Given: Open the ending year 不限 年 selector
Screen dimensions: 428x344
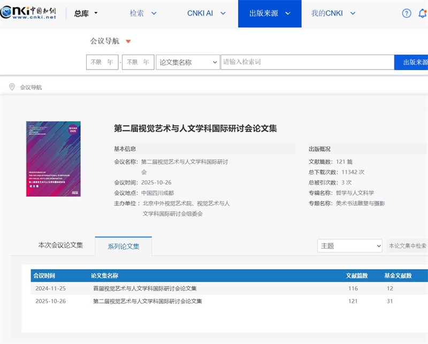Looking at the screenshot, I should point(138,62).
